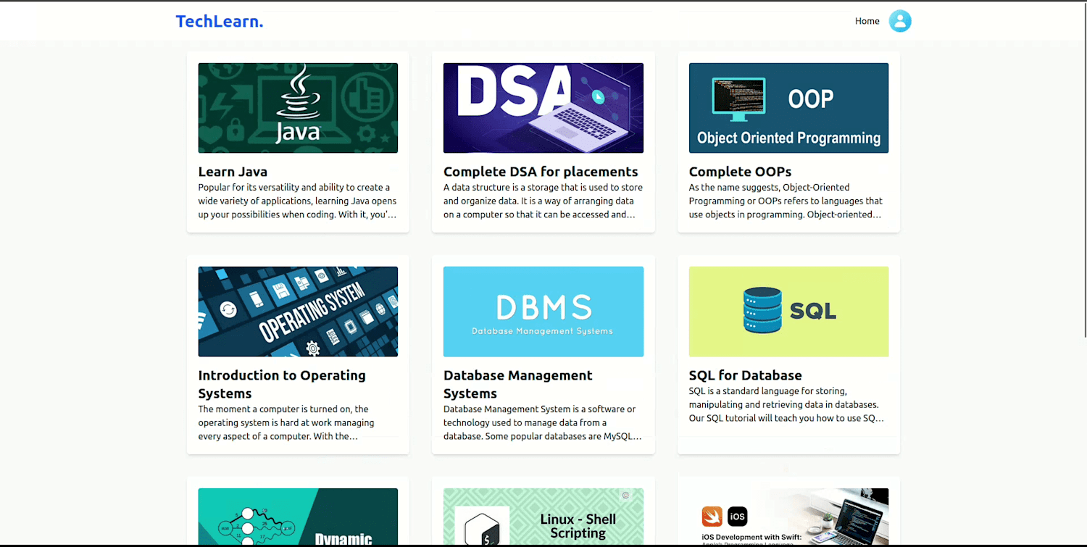
Task: Open the iOS Development with Swift thumbnail
Action: tap(788, 517)
